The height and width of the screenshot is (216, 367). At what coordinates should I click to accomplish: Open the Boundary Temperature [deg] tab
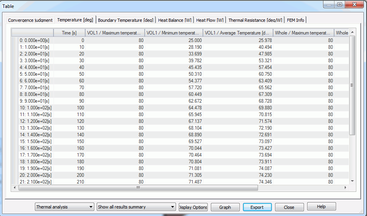coord(125,20)
